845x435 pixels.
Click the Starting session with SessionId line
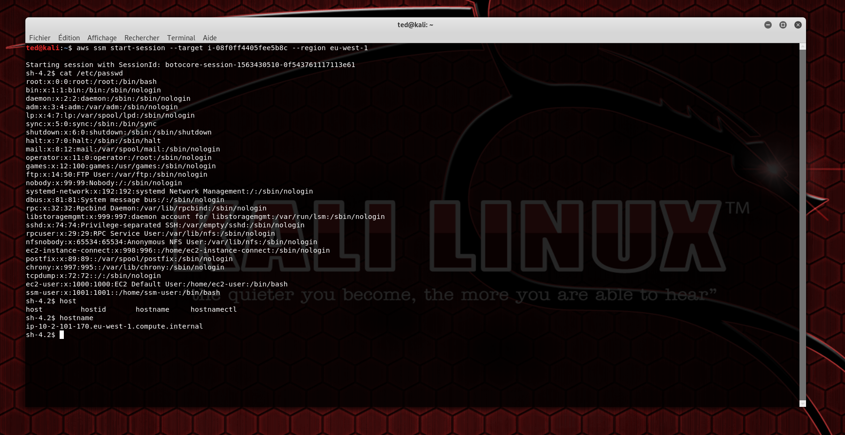pyautogui.click(x=191, y=65)
